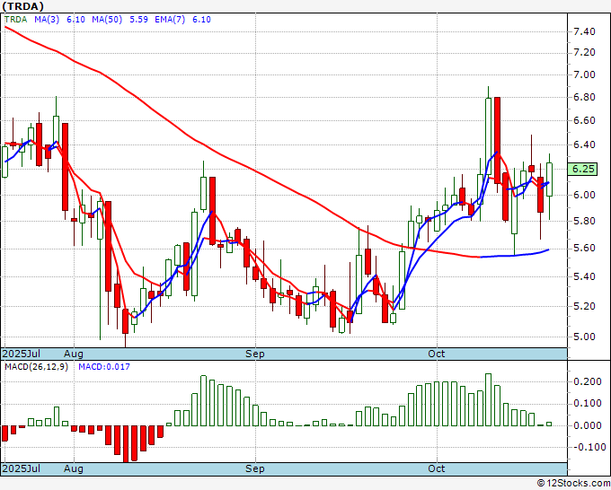The height and width of the screenshot is (490, 611).
Task: Click the EMA(7) legend label
Action: (x=170, y=20)
